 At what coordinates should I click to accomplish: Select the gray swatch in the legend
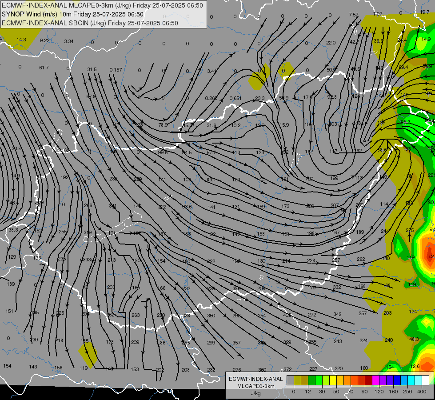tap(290, 380)
